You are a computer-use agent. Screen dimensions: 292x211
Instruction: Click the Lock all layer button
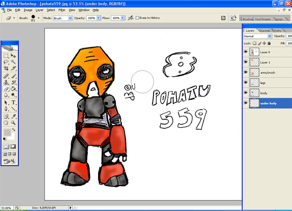click(269, 44)
